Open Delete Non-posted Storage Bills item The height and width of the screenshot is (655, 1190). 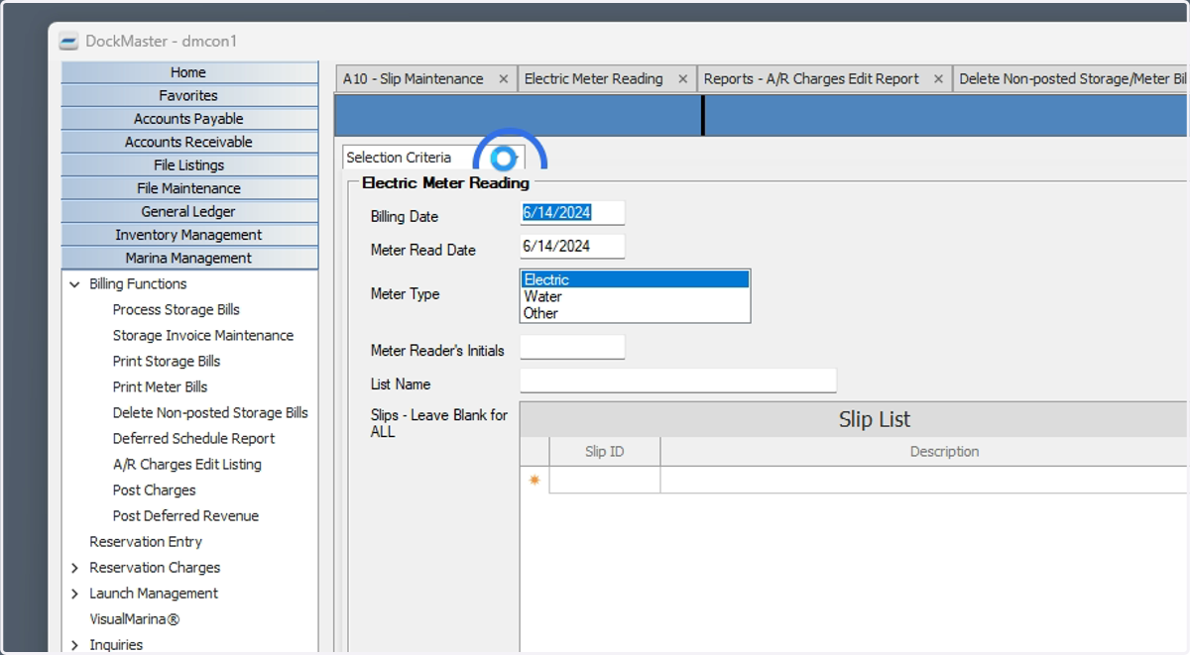pyautogui.click(x=210, y=413)
